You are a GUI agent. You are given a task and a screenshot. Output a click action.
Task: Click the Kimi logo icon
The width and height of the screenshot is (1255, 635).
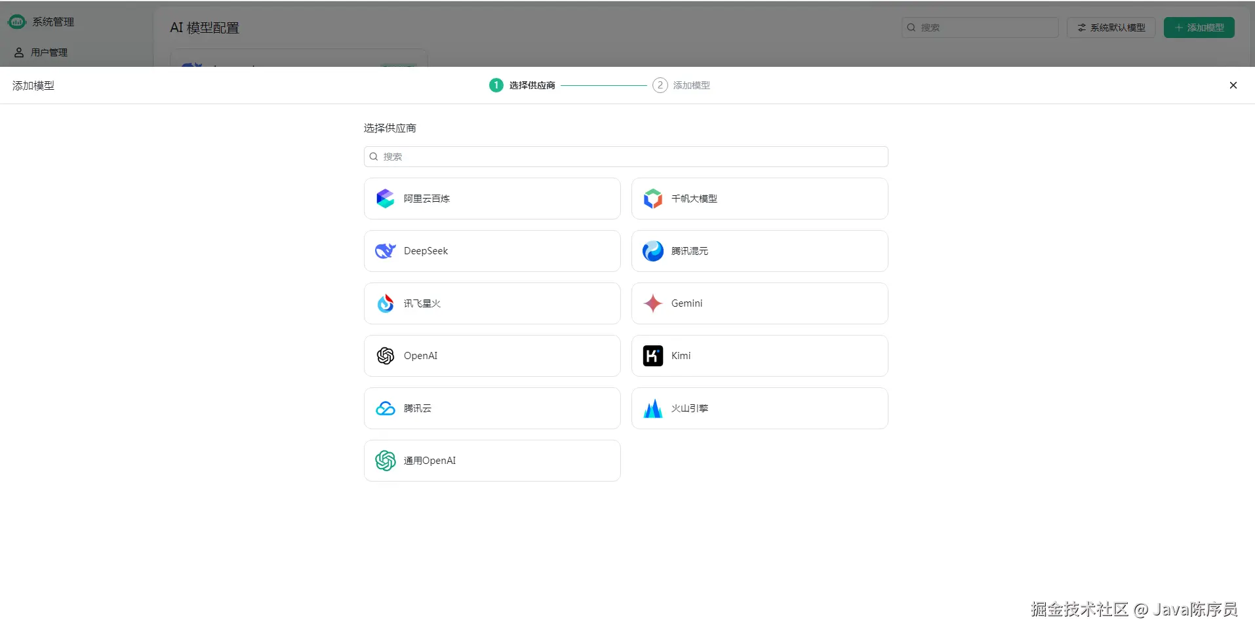tap(653, 356)
